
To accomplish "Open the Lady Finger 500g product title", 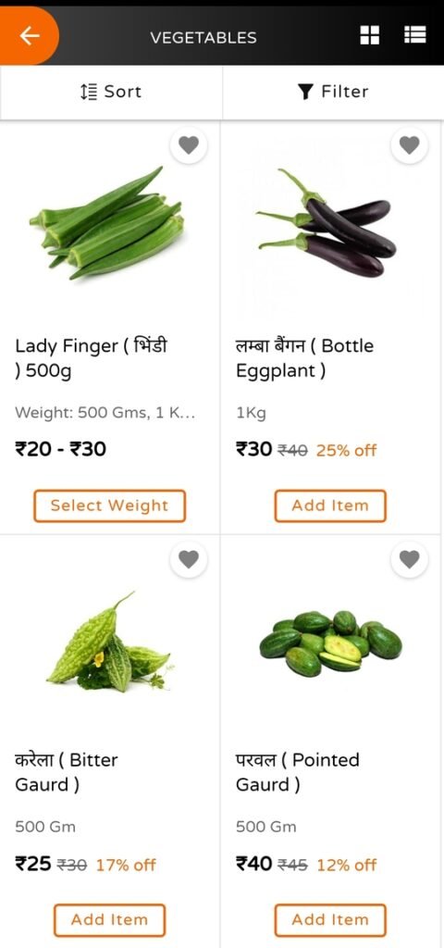I will pyautogui.click(x=92, y=358).
